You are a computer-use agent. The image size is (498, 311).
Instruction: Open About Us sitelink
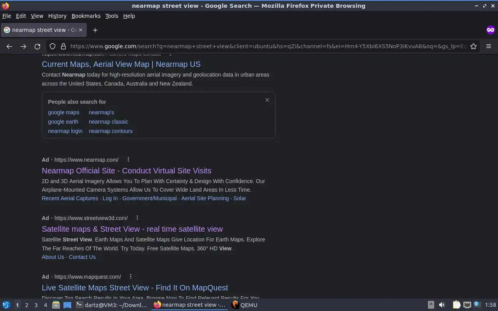point(53,257)
